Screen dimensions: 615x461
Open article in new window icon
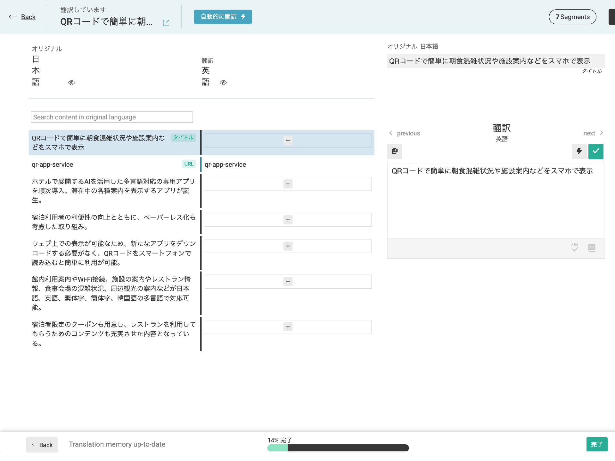[x=166, y=23]
